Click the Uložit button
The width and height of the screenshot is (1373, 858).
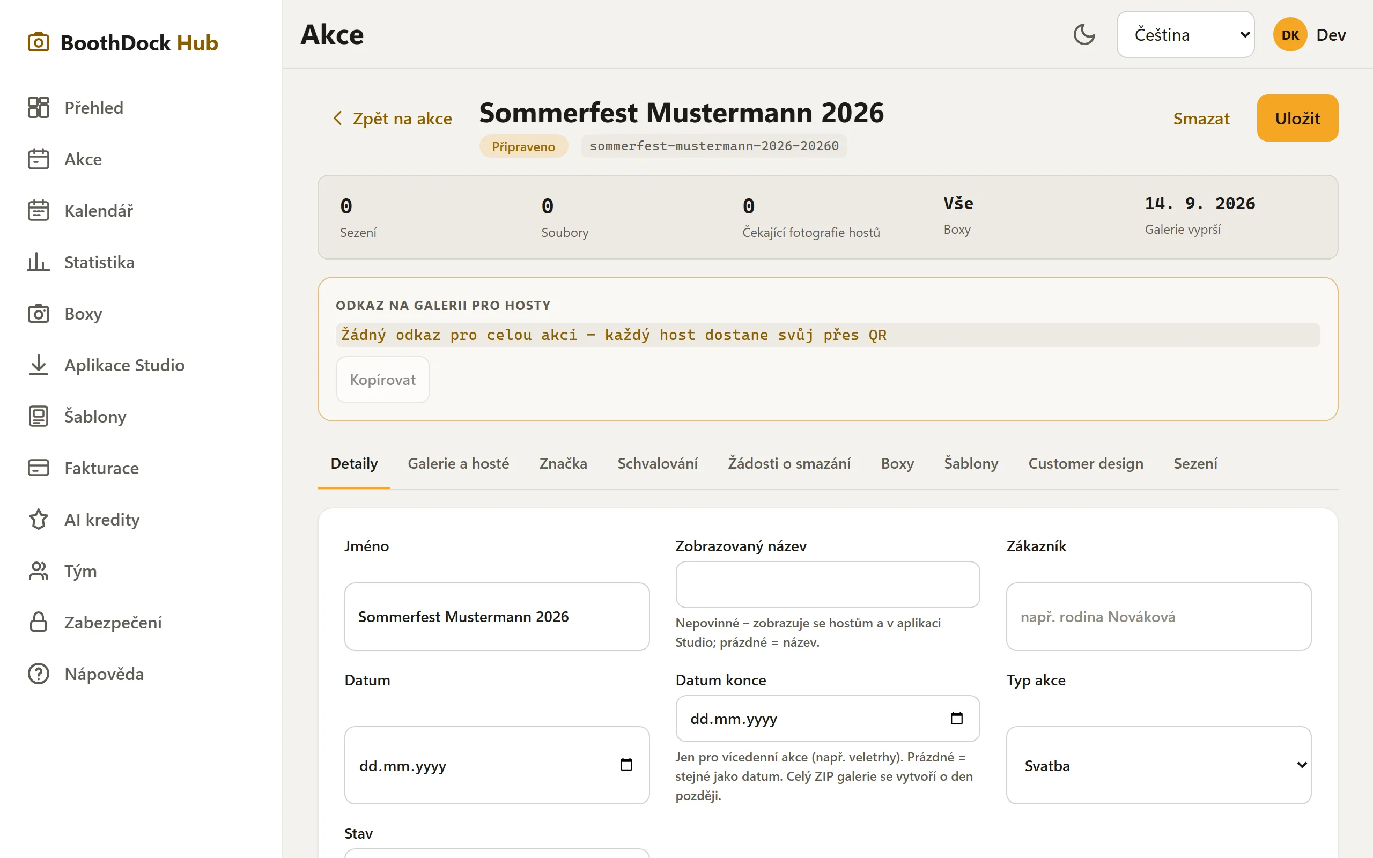coord(1297,118)
